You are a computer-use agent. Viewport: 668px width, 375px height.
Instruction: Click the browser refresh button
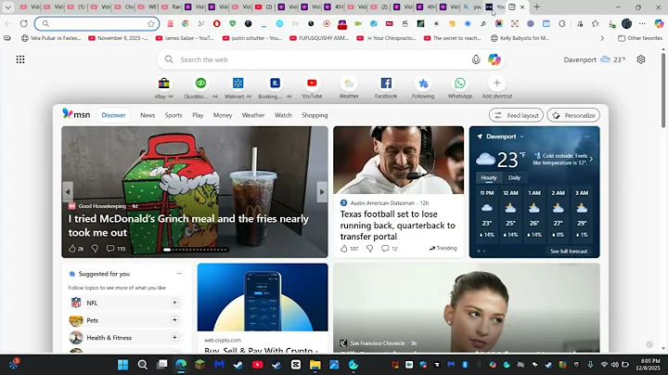pyautogui.click(x=24, y=23)
